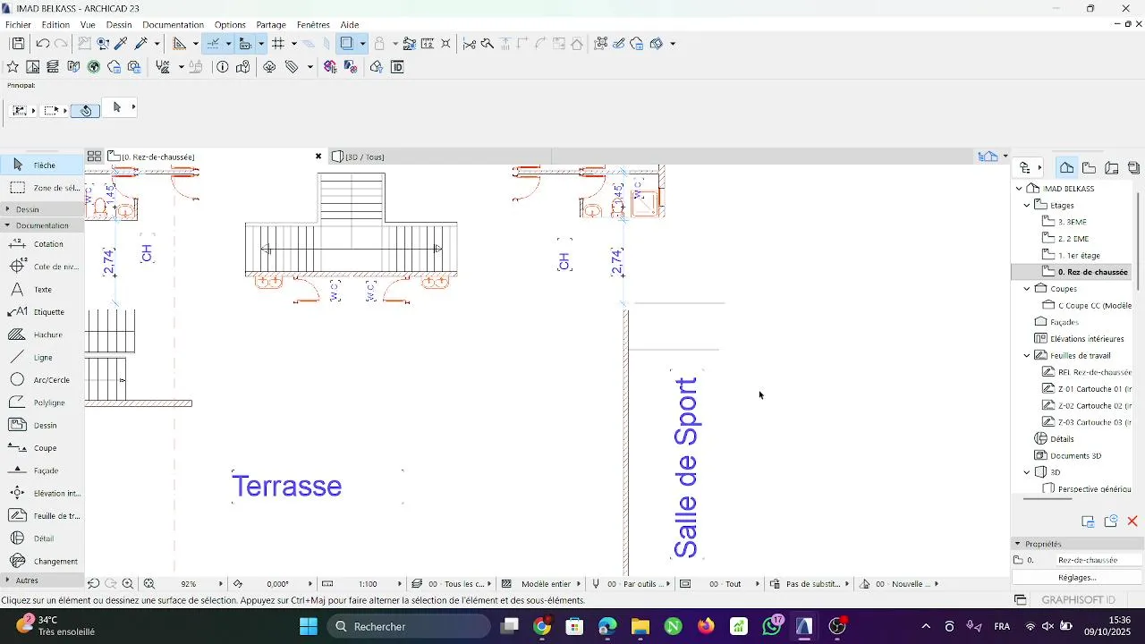This screenshot has height=644, width=1145.
Task: Open the info (i) icon
Action: pyautogui.click(x=223, y=67)
